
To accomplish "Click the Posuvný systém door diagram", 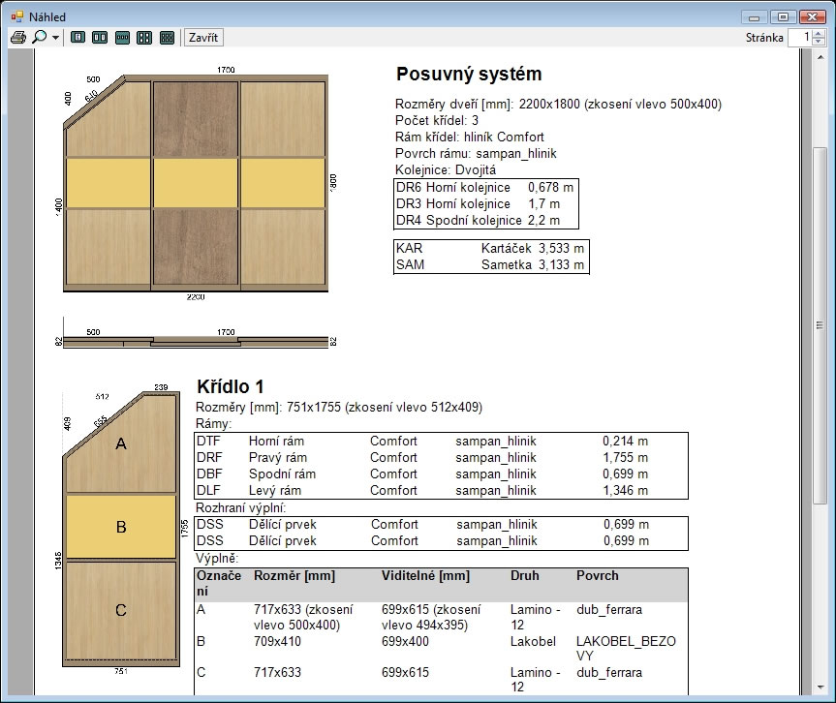I will 196,183.
